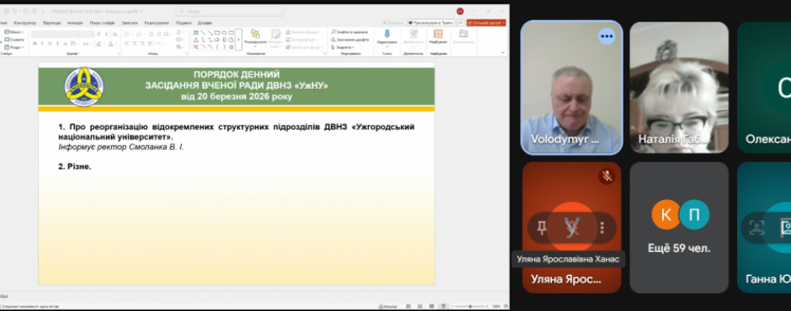Switch to normal view in status bar
The height and width of the screenshot is (311, 791).
tap(409, 307)
